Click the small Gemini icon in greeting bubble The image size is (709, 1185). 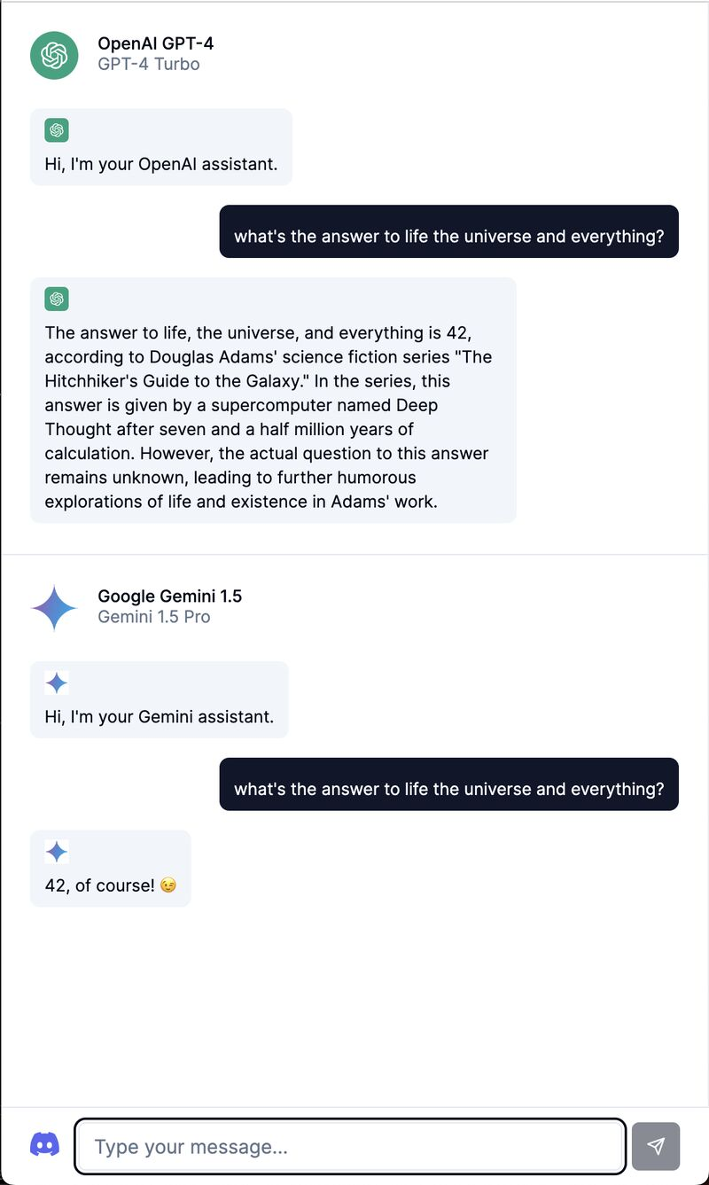pos(57,682)
